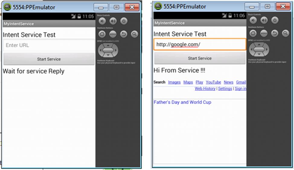Click DPAD right arrow in left emulator
This screenshot has width=294, height=170.
(x=116, y=50)
